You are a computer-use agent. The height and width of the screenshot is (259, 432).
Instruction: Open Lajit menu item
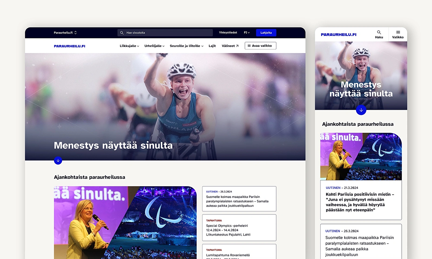coord(212,46)
